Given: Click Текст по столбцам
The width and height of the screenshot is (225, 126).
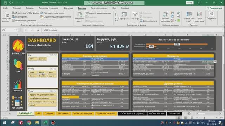Looking at the screenshot, I should [x=166, y=17].
